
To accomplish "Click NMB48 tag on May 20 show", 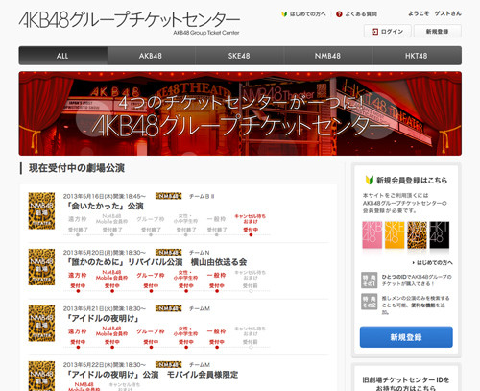I will 168,253.
